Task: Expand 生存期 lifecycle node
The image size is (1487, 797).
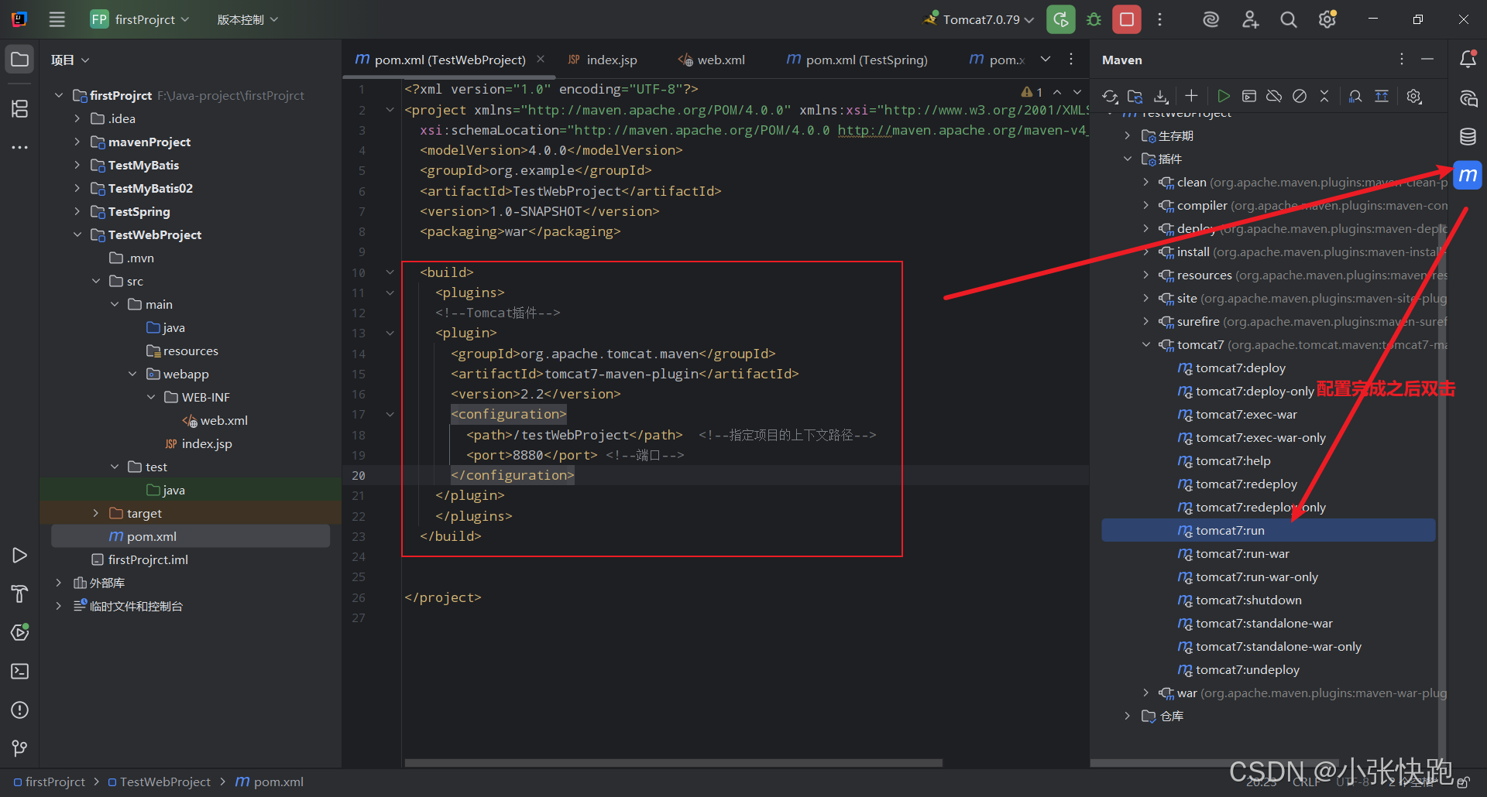Action: tap(1128, 135)
